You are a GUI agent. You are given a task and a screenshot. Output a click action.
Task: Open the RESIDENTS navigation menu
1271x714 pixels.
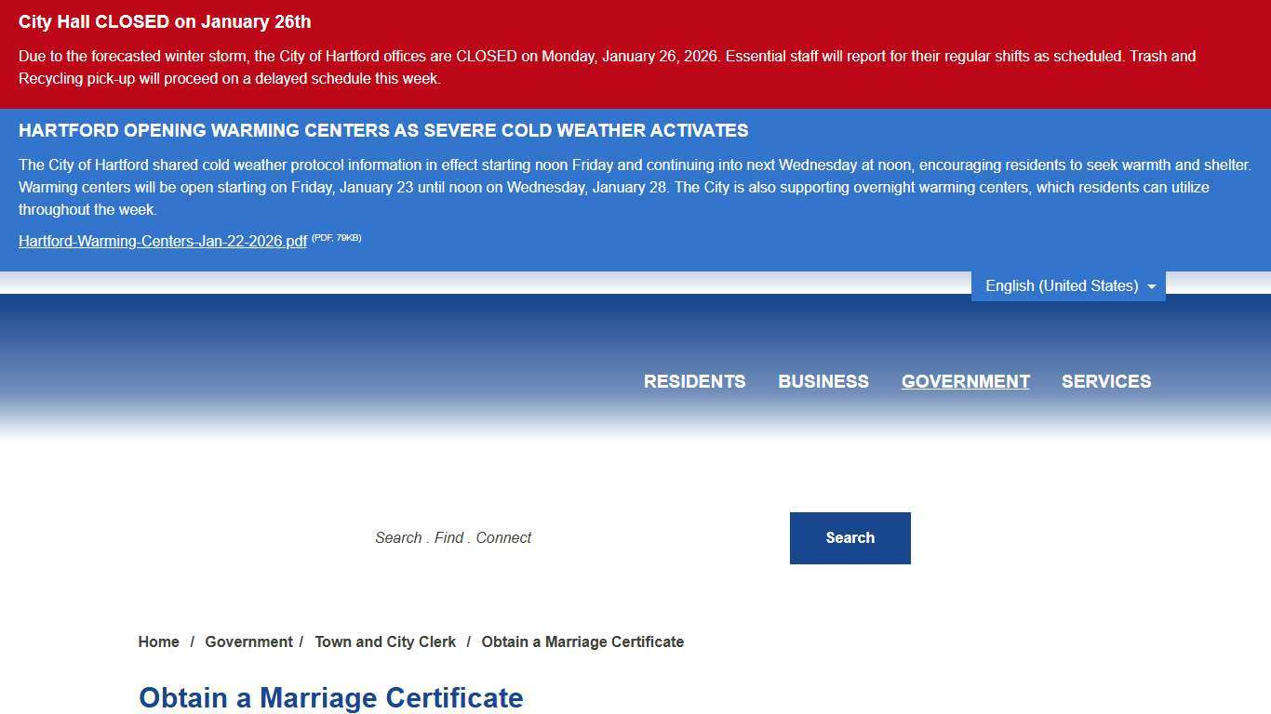point(694,381)
